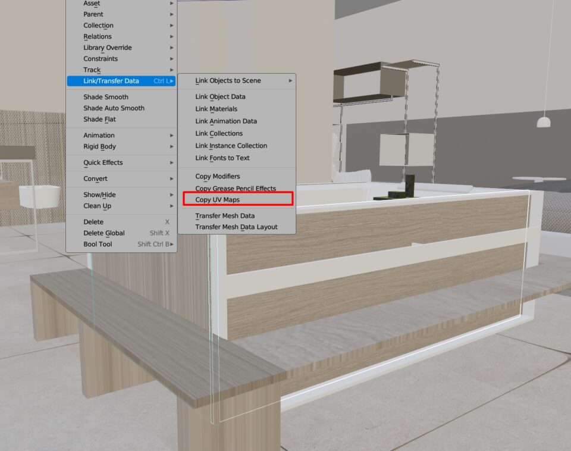The height and width of the screenshot is (451, 571).
Task: Expand Link Objects to Scene submenu
Action: coord(228,81)
